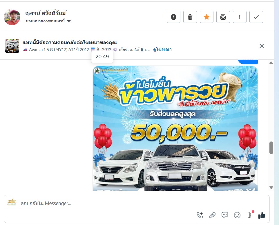
Task: Flag conversation as priority exclamation icon
Action: [240, 17]
